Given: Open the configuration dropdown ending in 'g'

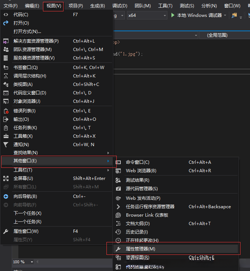Looking at the screenshot, I should click(119, 15).
